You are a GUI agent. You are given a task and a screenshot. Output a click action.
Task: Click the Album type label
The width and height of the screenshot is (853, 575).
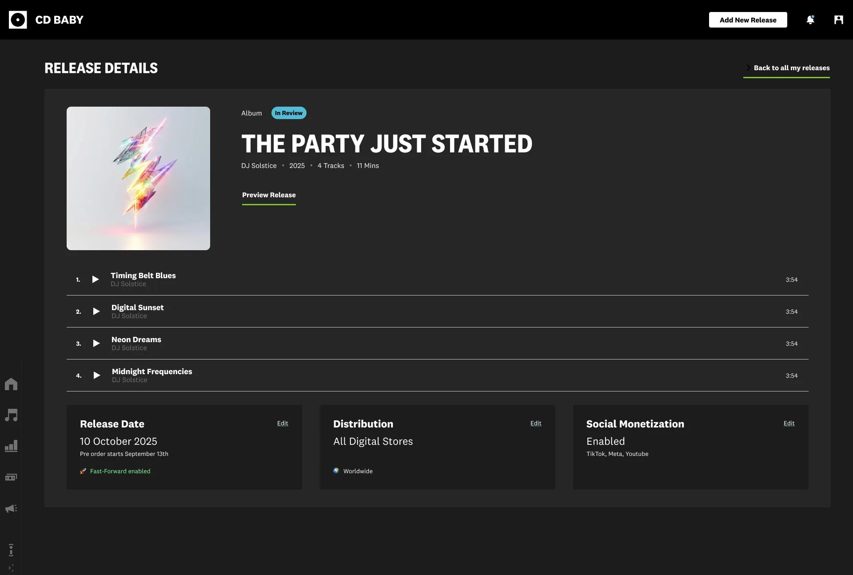[251, 113]
